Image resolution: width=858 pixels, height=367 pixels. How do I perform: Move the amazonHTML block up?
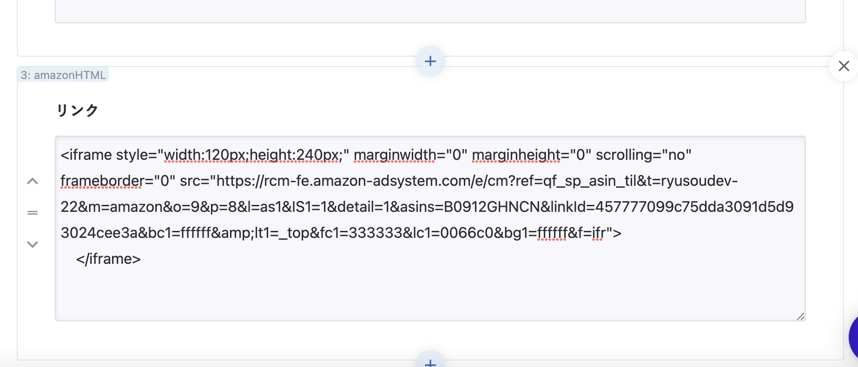click(33, 181)
